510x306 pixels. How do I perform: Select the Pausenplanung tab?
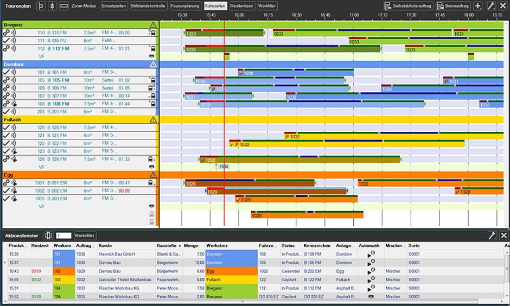click(x=185, y=5)
